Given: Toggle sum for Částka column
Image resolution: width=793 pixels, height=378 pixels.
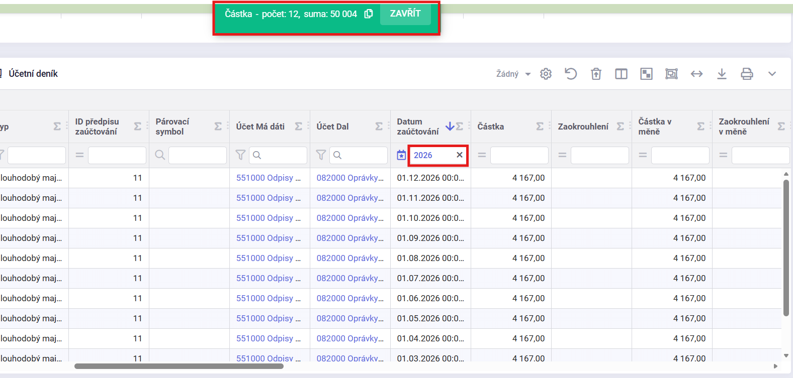Looking at the screenshot, I should (x=540, y=127).
